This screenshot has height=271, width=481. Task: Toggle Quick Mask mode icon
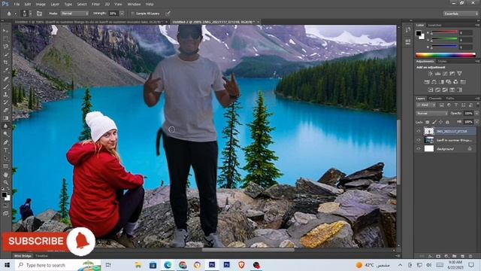click(x=5, y=206)
